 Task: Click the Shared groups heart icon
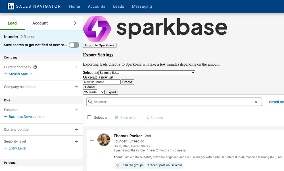click(117, 165)
